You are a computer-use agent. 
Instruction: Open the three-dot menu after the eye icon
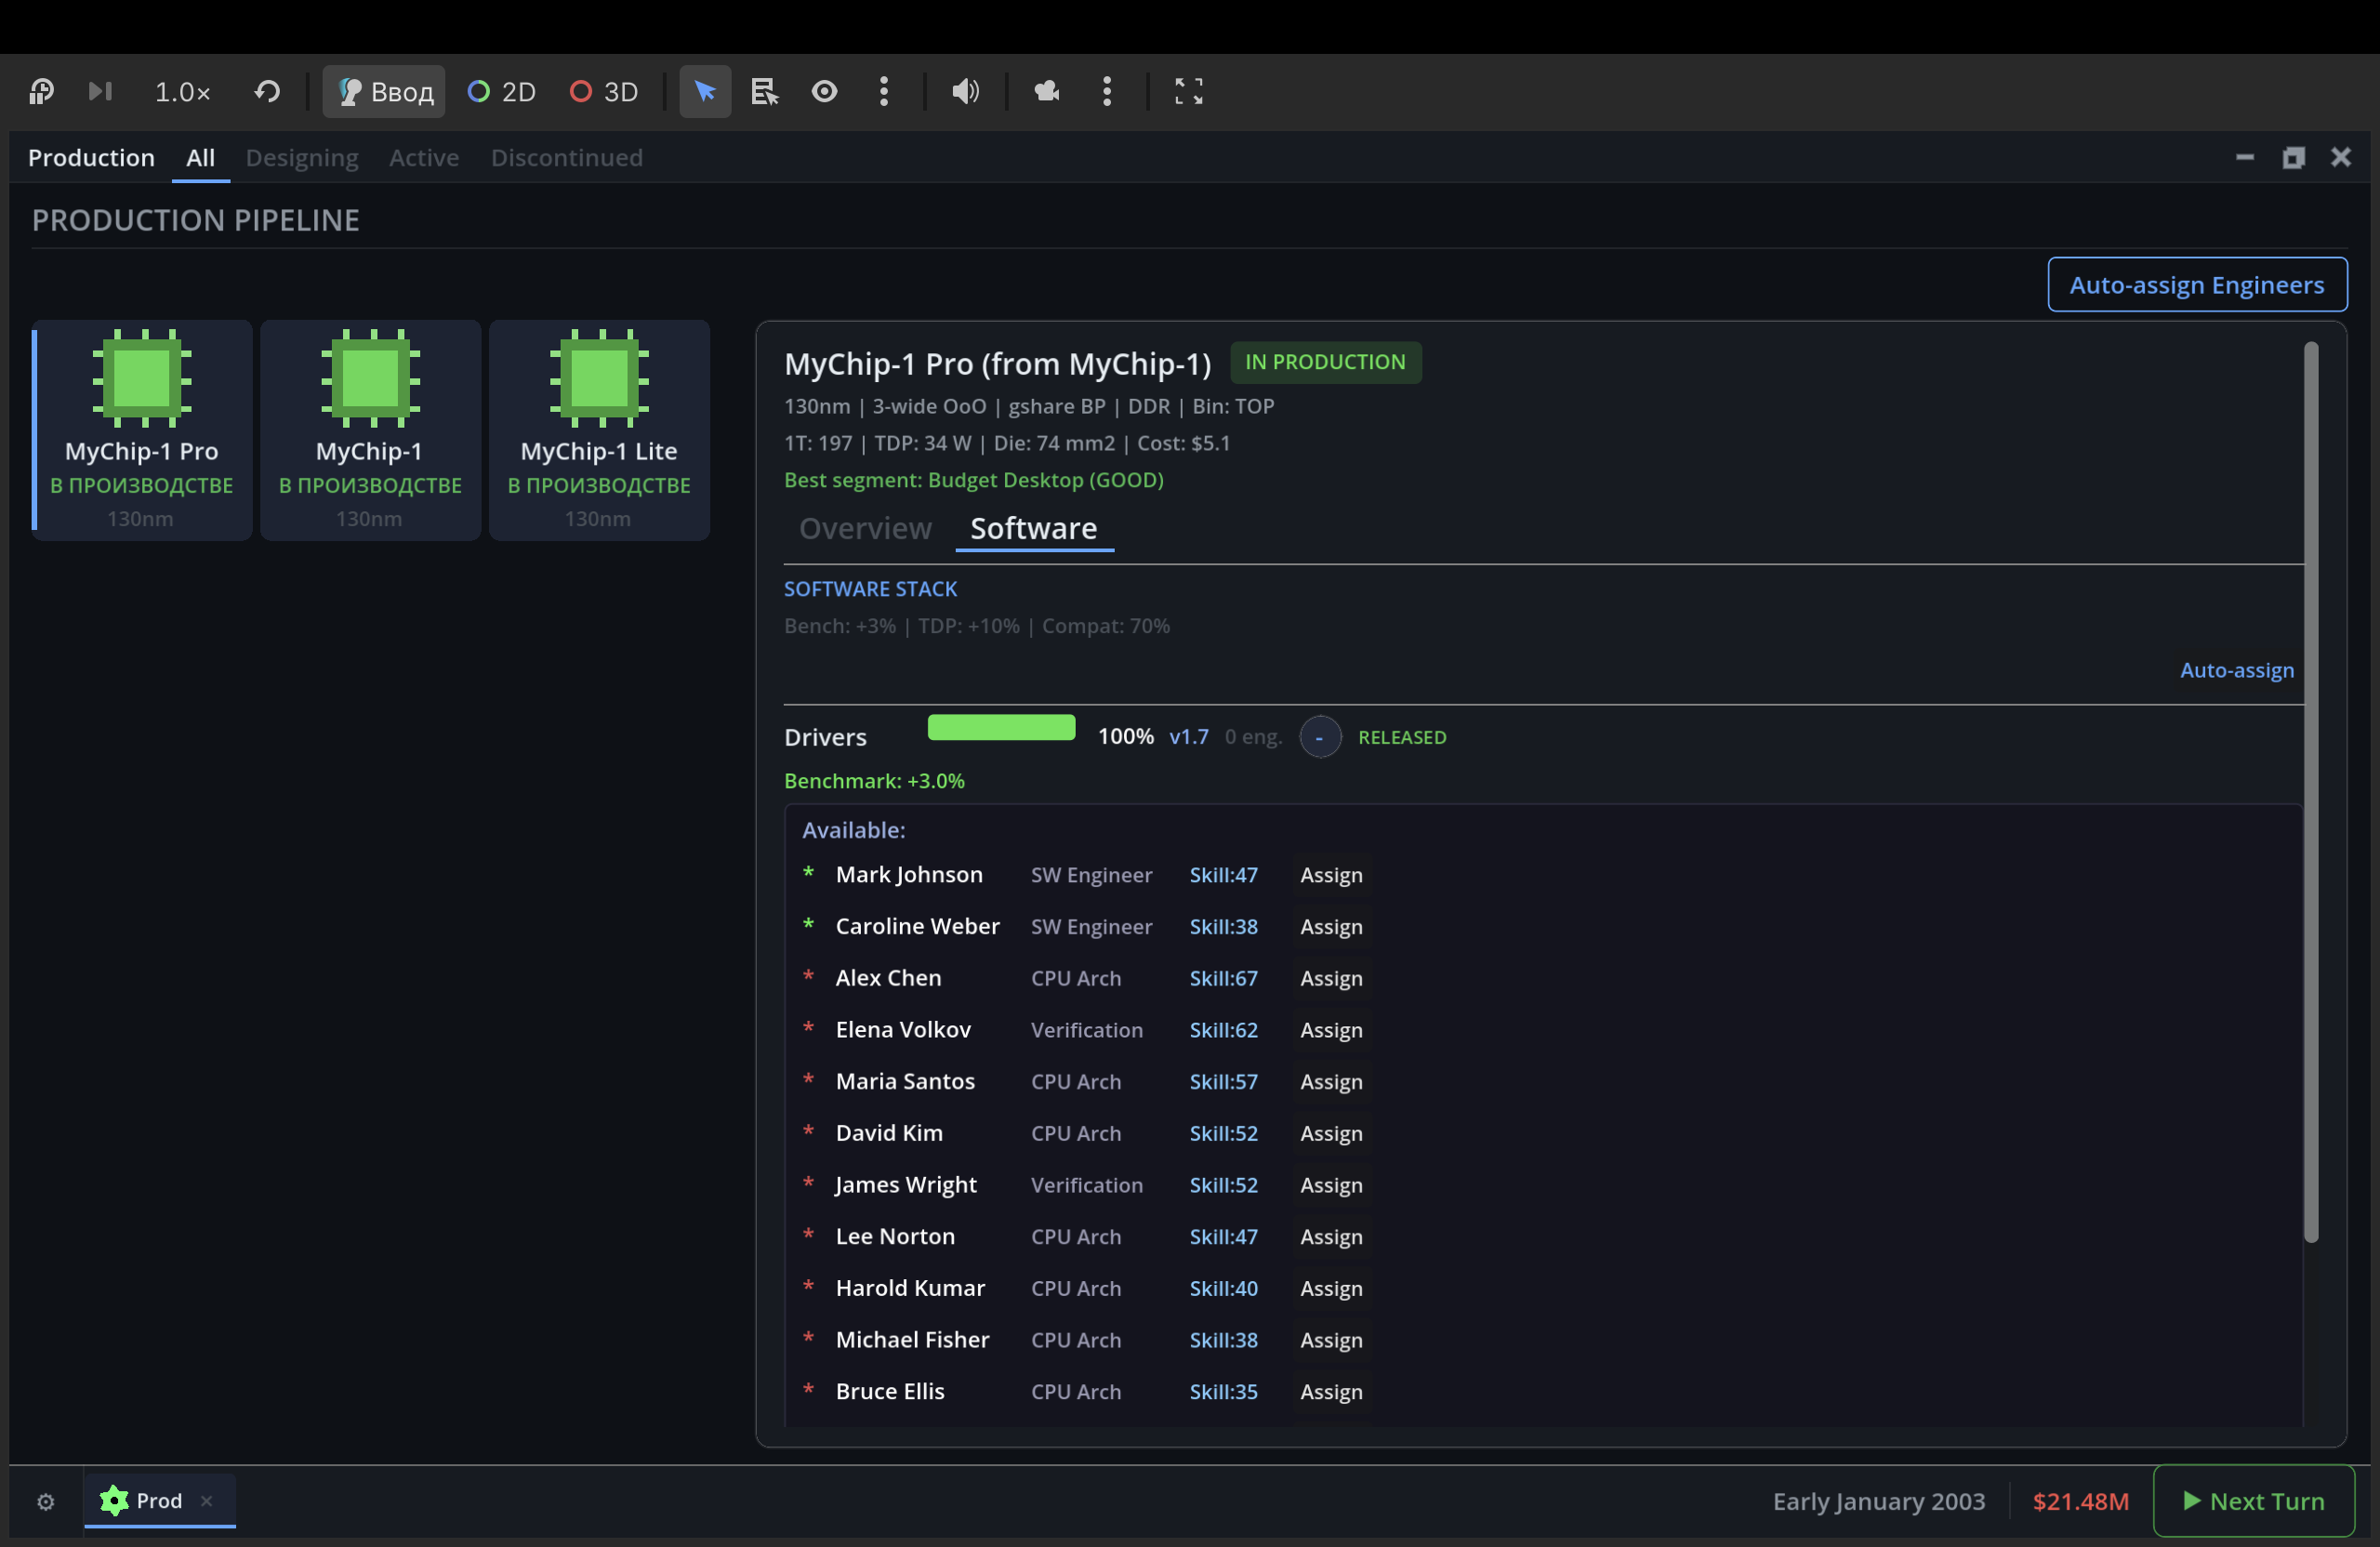coord(884,92)
